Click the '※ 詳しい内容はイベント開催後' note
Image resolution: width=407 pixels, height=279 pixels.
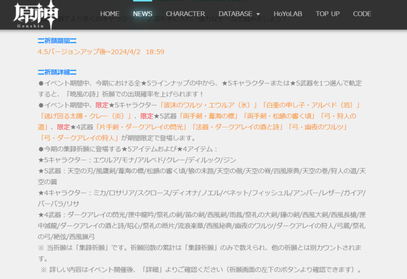pyautogui.click(x=201, y=270)
